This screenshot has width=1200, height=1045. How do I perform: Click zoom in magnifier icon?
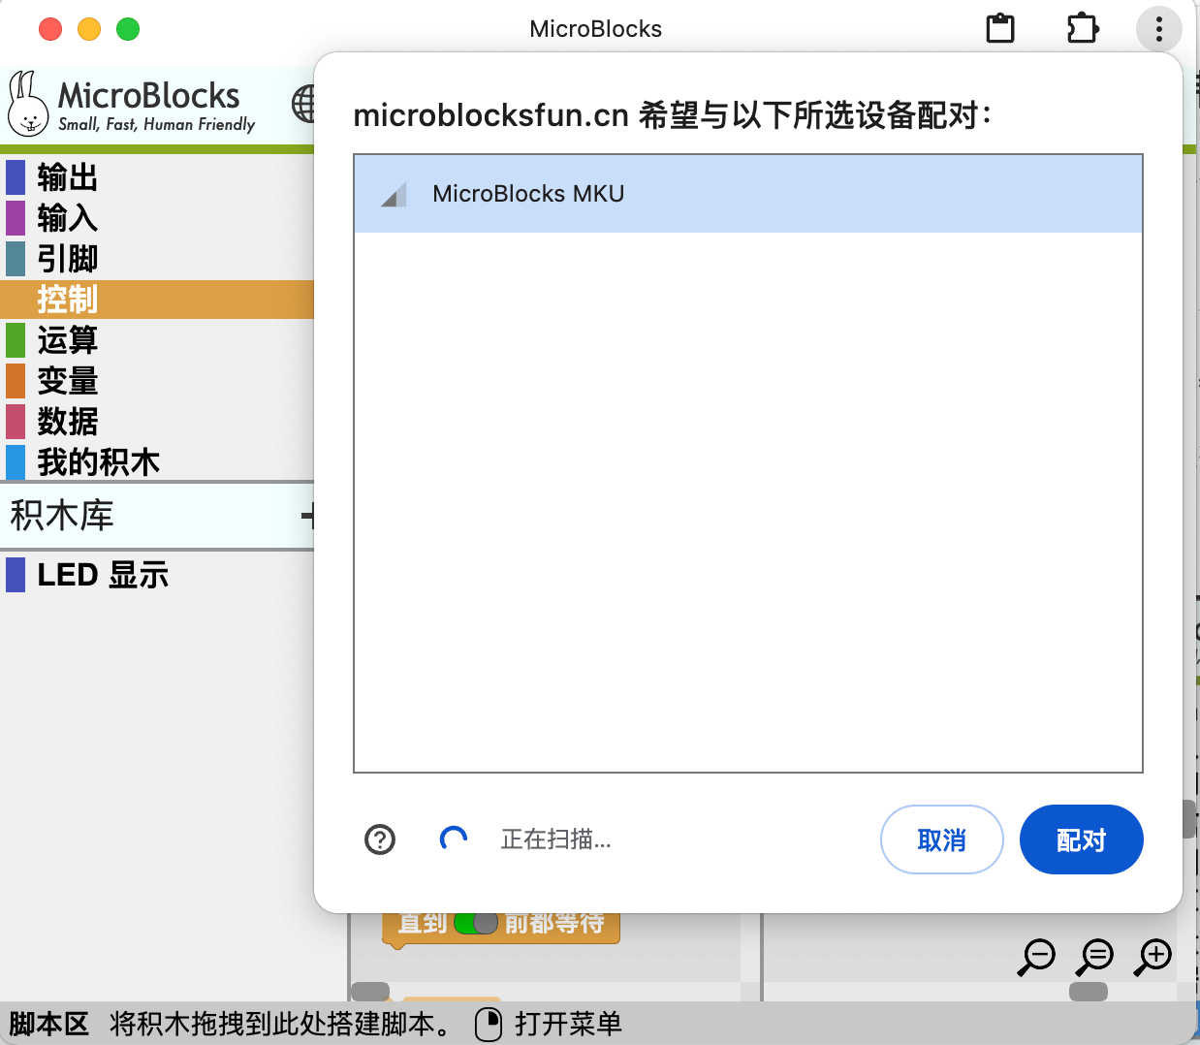(x=1153, y=957)
